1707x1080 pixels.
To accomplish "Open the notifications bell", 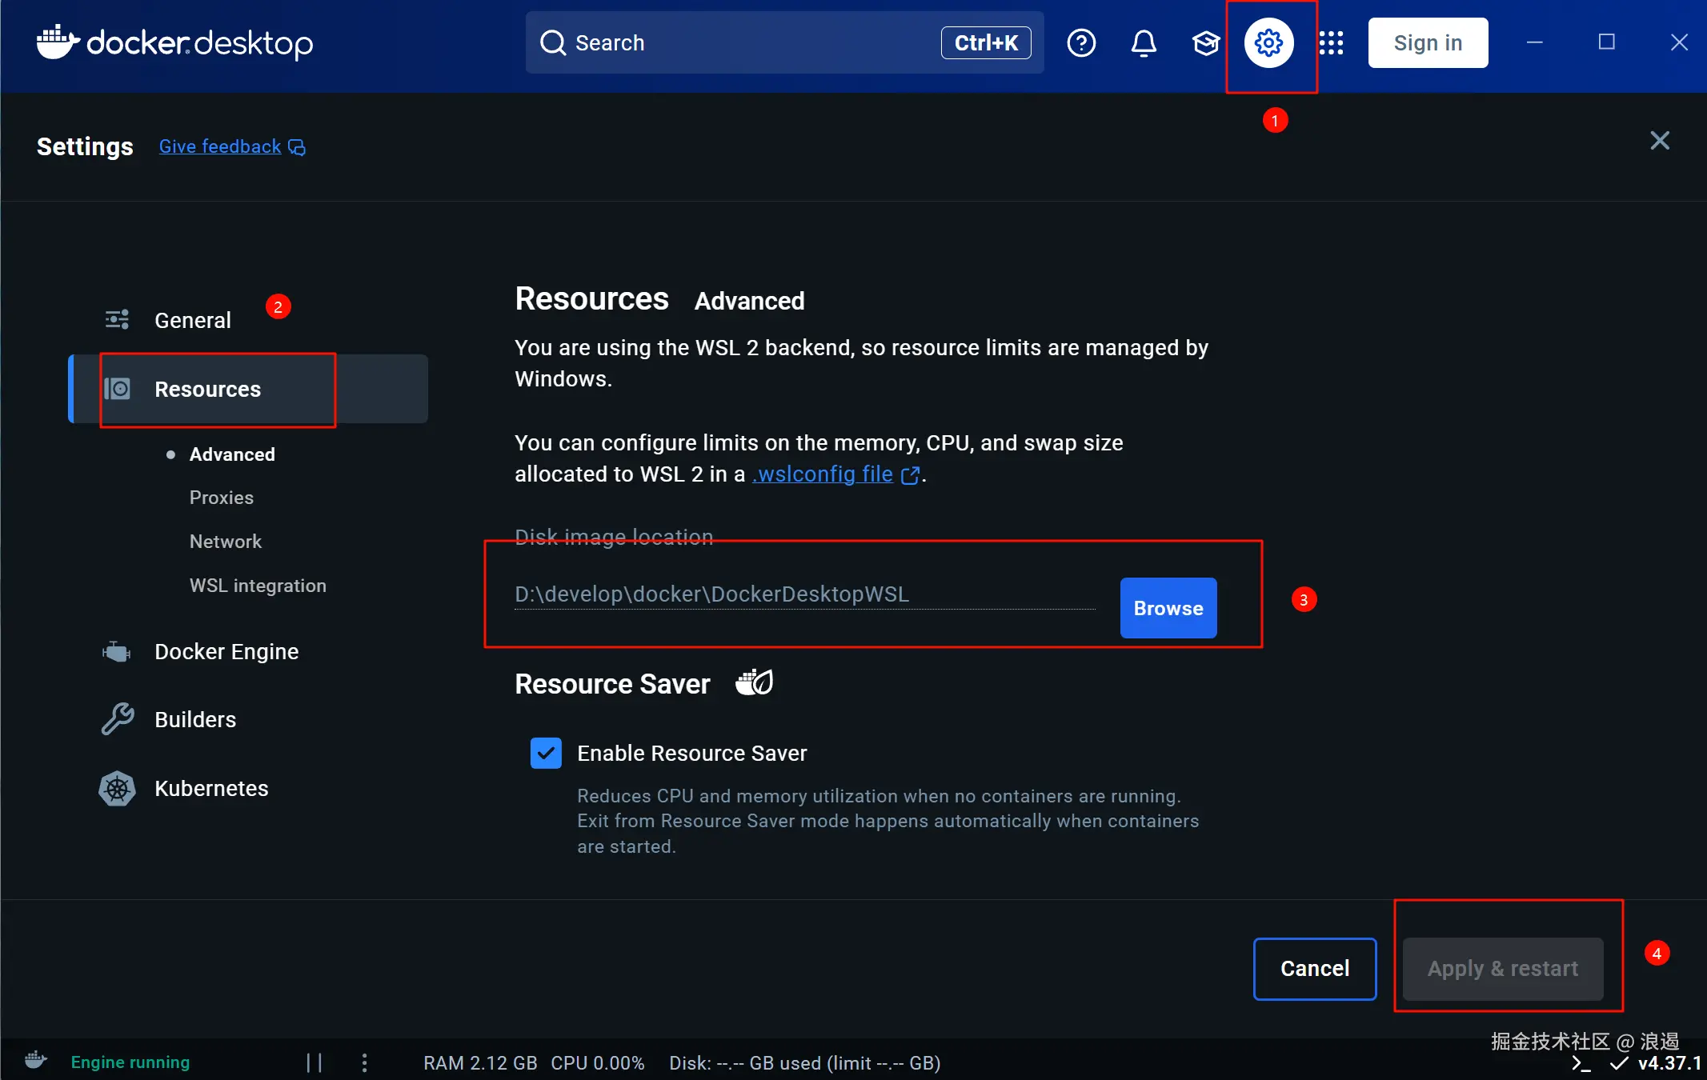I will 1144,42.
